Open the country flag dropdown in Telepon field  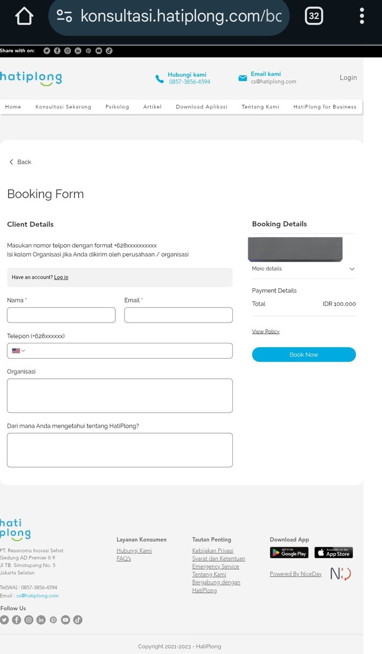coord(19,350)
